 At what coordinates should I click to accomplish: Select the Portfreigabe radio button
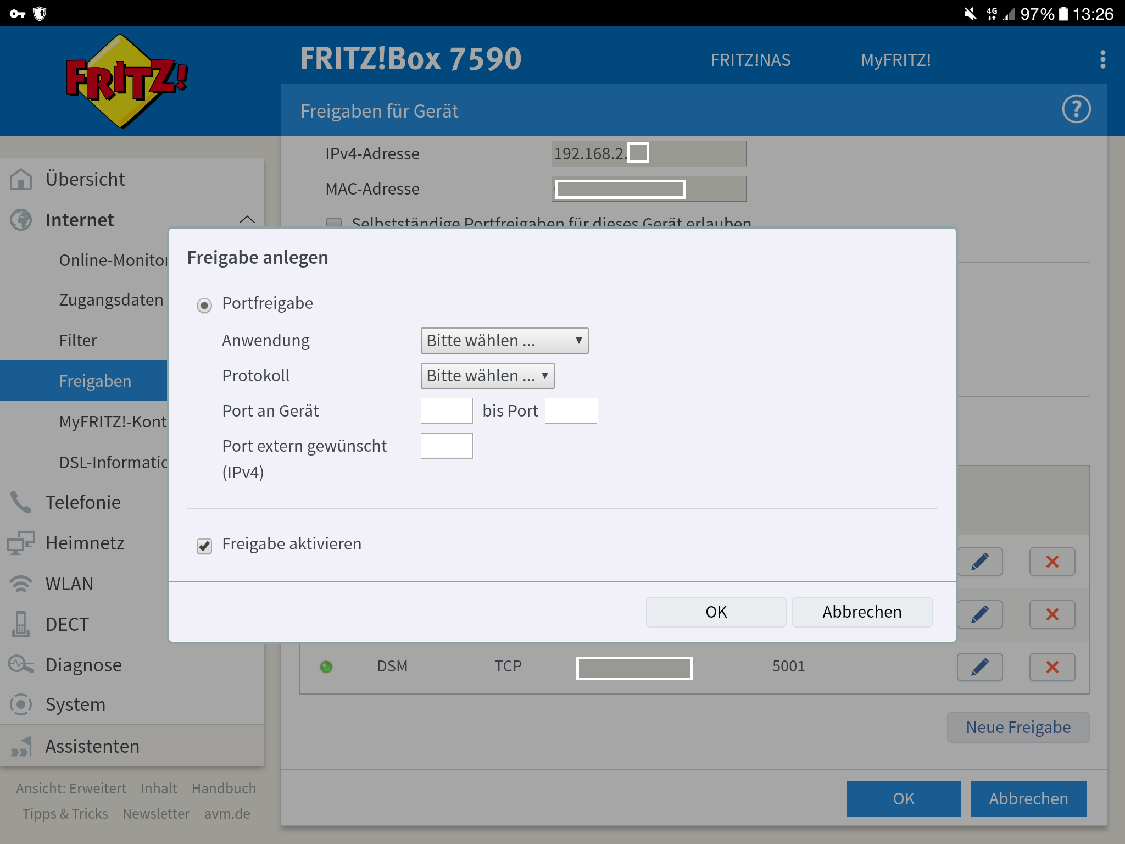point(204,305)
